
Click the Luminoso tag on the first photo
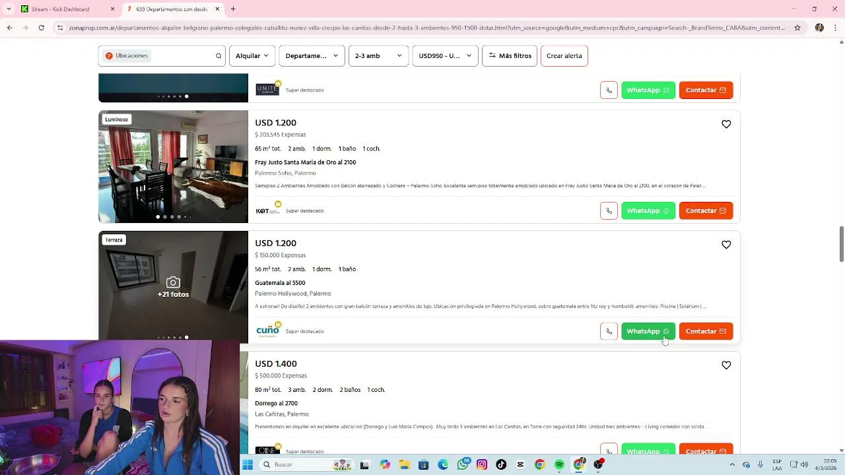(x=116, y=119)
